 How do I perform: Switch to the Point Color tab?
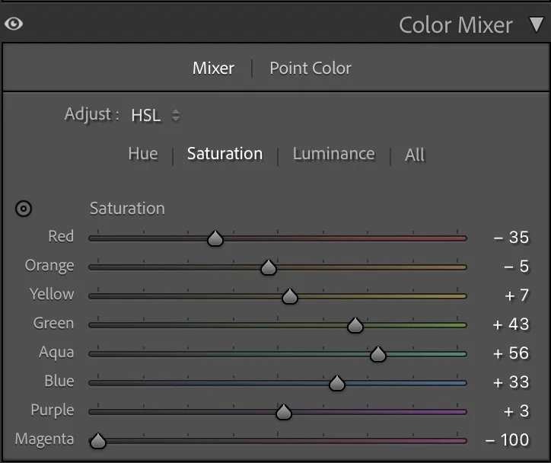[311, 69]
